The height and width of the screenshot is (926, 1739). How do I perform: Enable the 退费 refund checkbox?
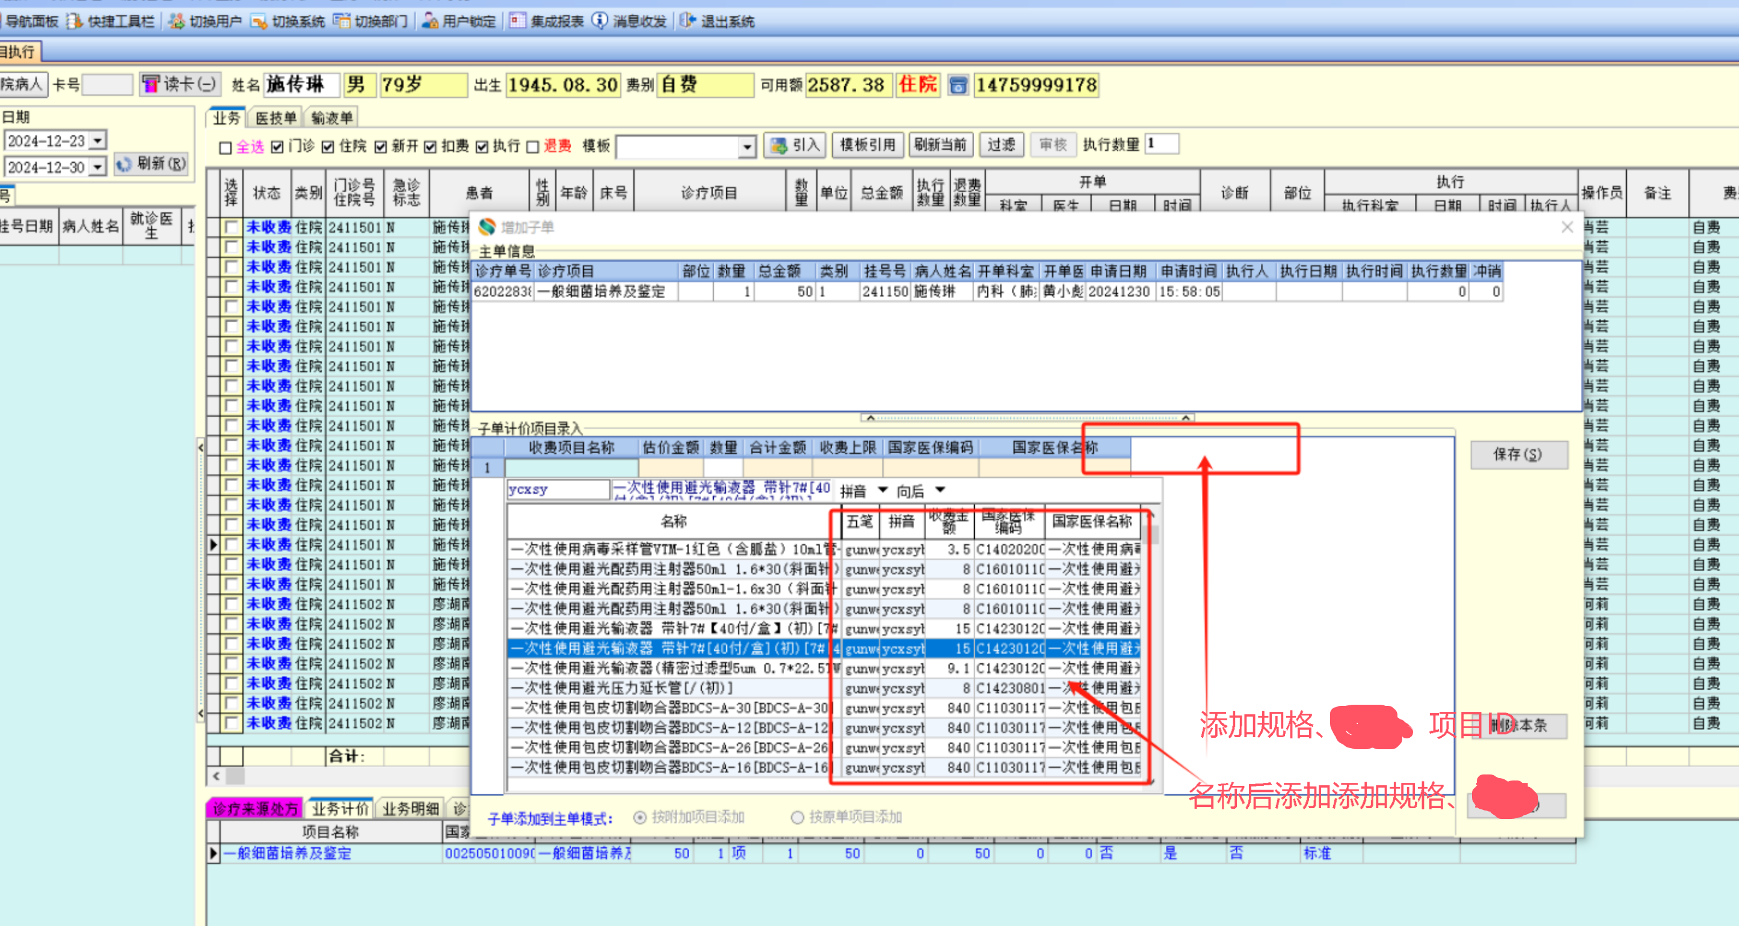(533, 147)
